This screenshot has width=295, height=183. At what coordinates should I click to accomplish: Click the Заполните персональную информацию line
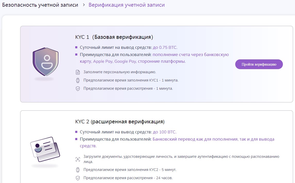coord(120,72)
